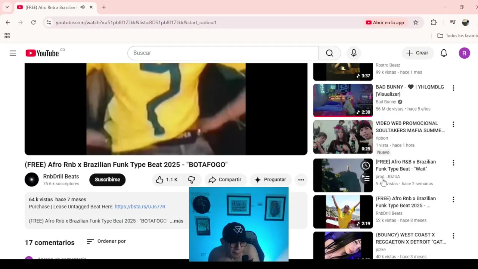Like the video with thumbs-up showing 1.1 K
The height and width of the screenshot is (269, 478).
167,180
